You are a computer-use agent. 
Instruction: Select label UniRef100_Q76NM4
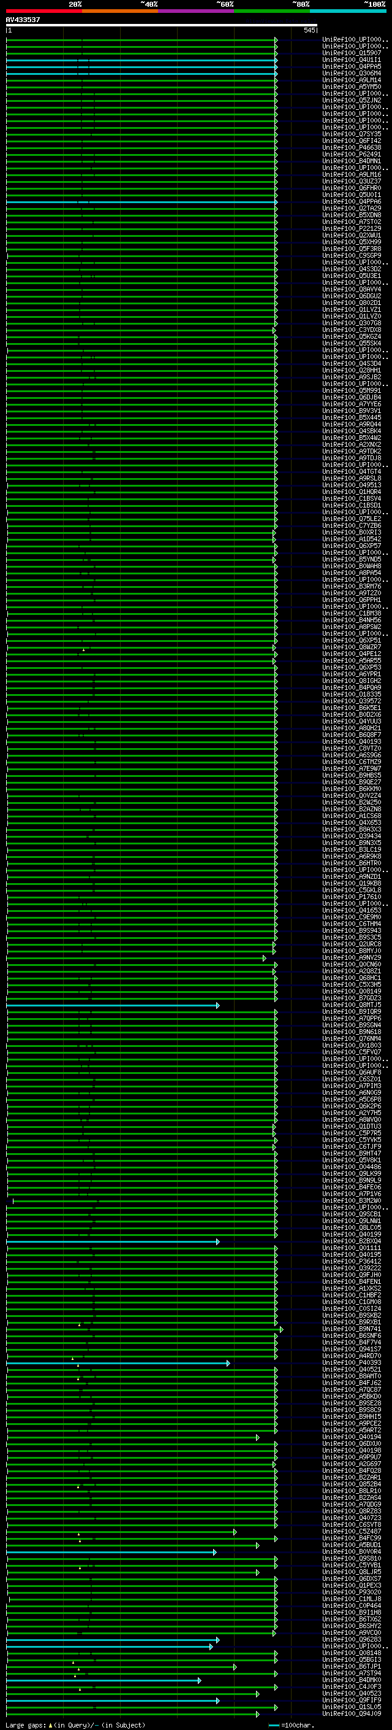click(352, 1039)
